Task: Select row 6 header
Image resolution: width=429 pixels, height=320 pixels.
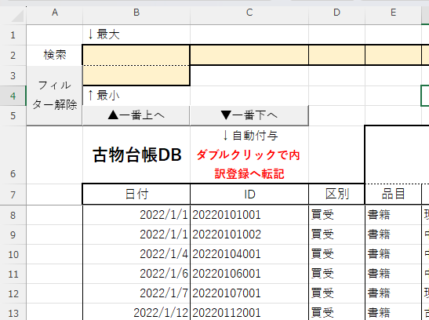Action: tap(13, 155)
